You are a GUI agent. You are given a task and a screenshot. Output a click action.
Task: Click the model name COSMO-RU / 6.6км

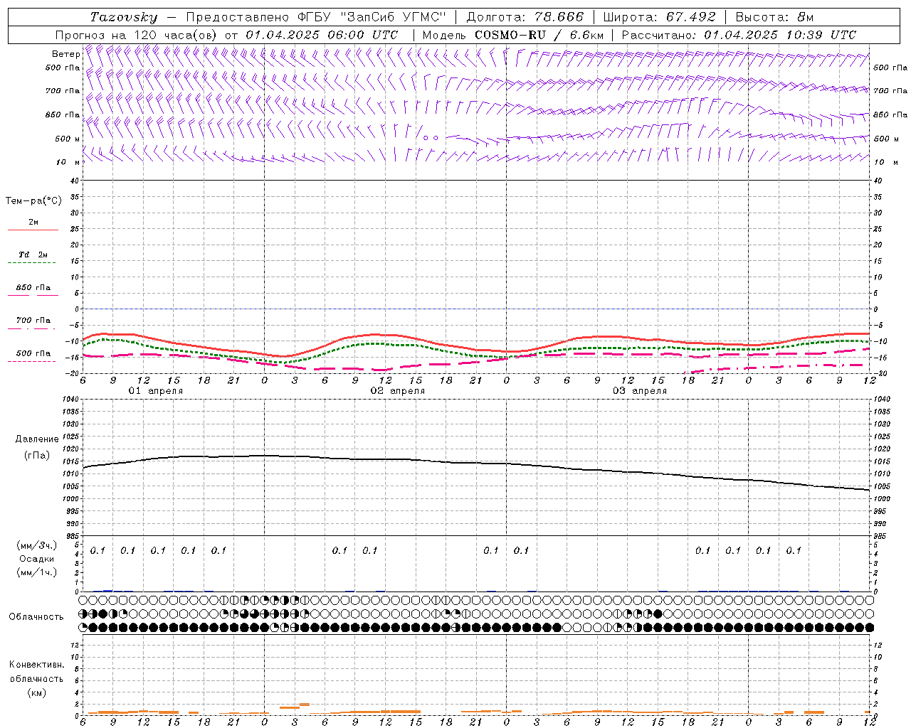[539, 35]
